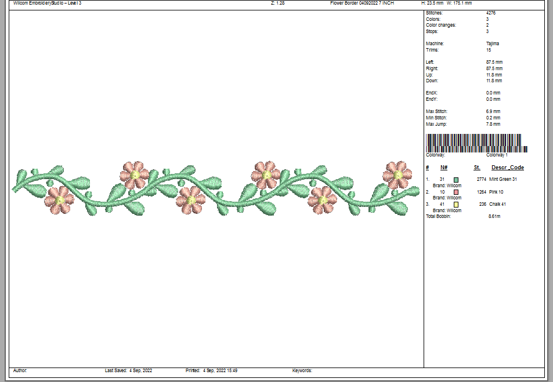
Task: Select the Pink 10 color swatch
Action: (x=457, y=192)
